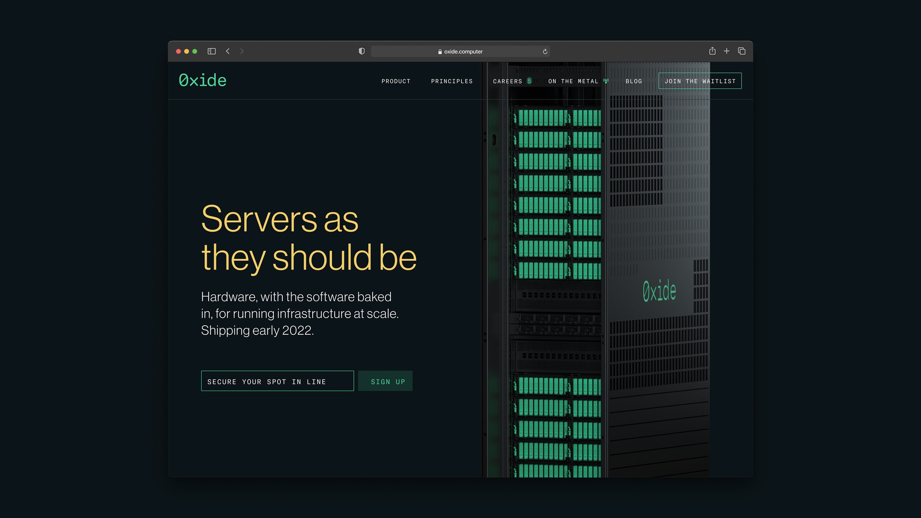Click the podcast antenna icon beside On The Metal
Viewport: 921px width, 518px height.
606,81
